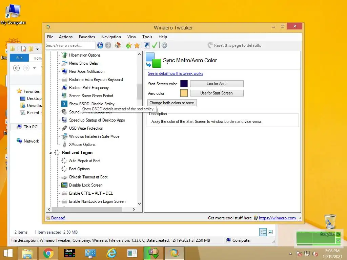Viewport: 347px width, 260px height.
Task: Click the tree horizontal scrollbar right arrow
Action: [134, 209]
